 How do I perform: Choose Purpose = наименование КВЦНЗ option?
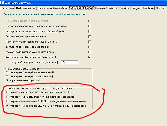[7, 101]
